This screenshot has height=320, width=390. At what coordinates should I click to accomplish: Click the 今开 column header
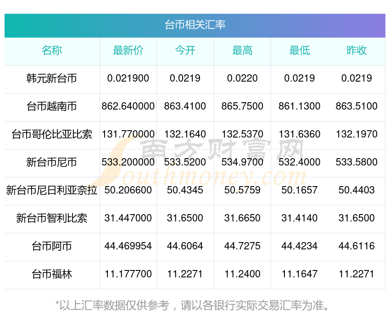[x=185, y=51]
